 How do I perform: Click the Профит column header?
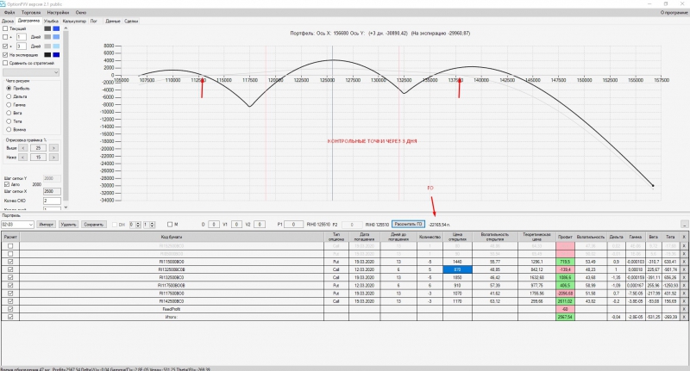565,237
